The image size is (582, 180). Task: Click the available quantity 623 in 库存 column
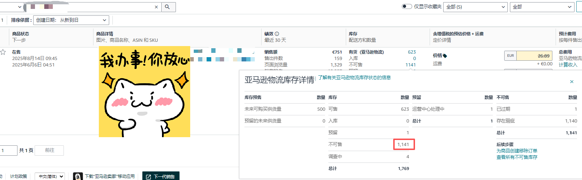[412, 52]
